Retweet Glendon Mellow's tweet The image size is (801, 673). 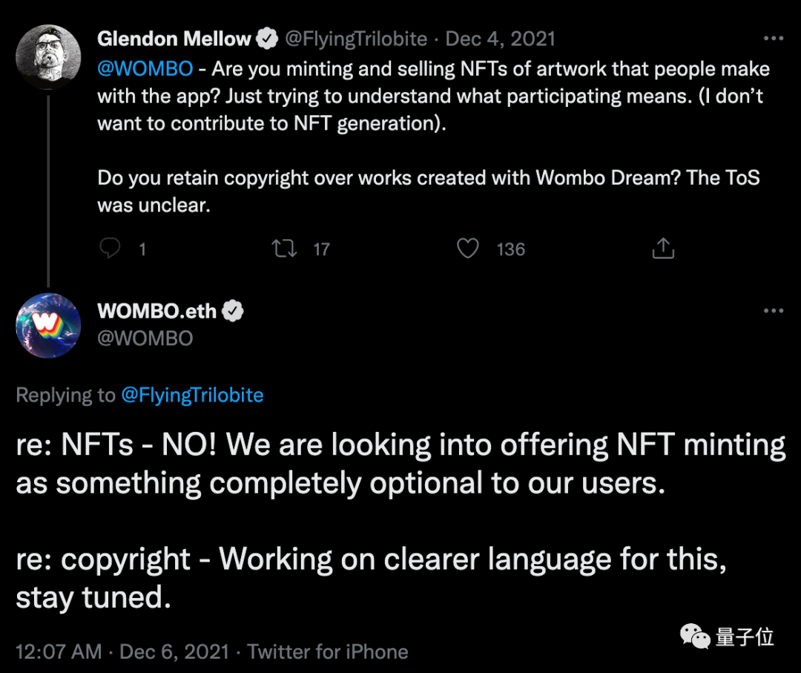point(285,249)
